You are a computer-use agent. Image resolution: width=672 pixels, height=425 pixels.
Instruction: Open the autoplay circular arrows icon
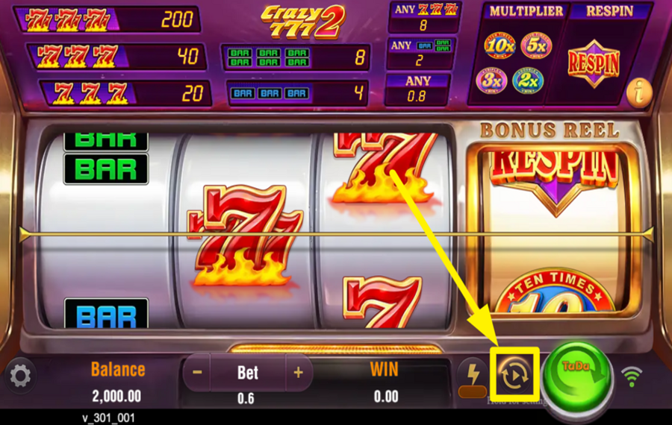pyautogui.click(x=514, y=375)
